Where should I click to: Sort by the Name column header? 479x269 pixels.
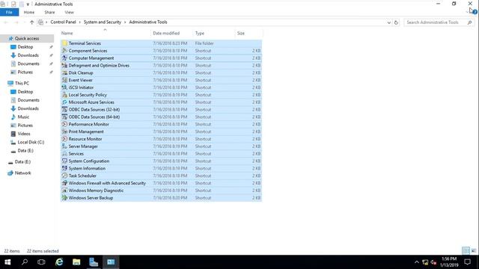point(106,33)
